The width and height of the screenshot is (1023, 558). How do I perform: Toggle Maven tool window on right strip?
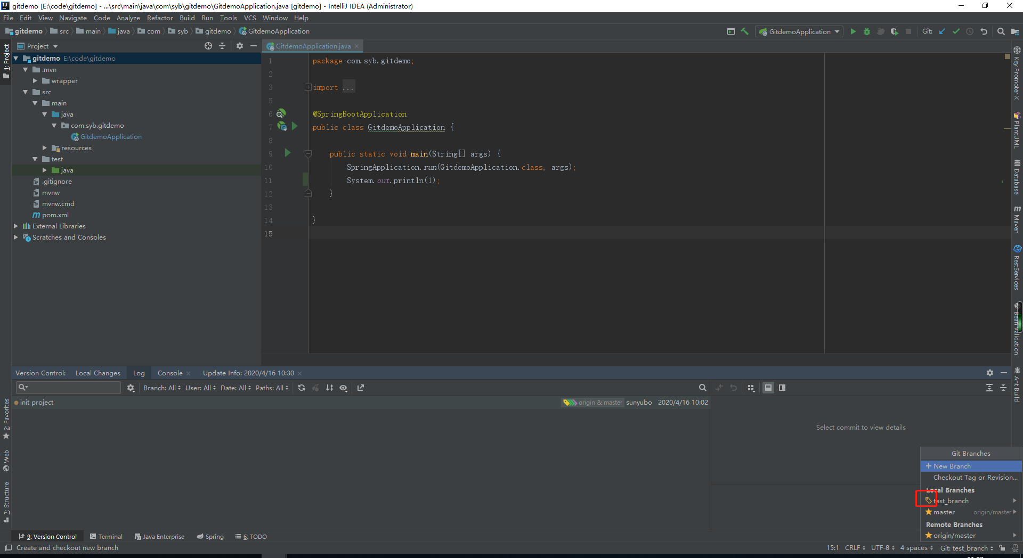1017,219
